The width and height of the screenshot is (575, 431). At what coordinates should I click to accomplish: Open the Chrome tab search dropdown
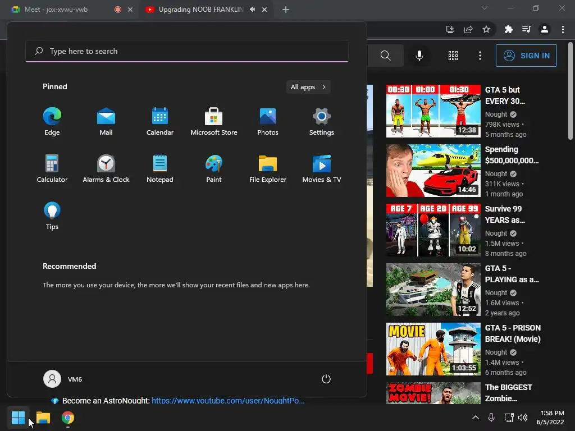tap(485, 8)
